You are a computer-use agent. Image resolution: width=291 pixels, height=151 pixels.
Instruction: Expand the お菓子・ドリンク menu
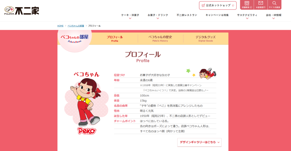point(158,15)
